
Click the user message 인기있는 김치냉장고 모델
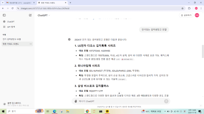[154, 29]
